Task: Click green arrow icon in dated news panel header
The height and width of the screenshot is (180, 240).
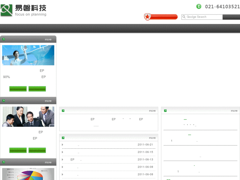Action: coord(63,138)
